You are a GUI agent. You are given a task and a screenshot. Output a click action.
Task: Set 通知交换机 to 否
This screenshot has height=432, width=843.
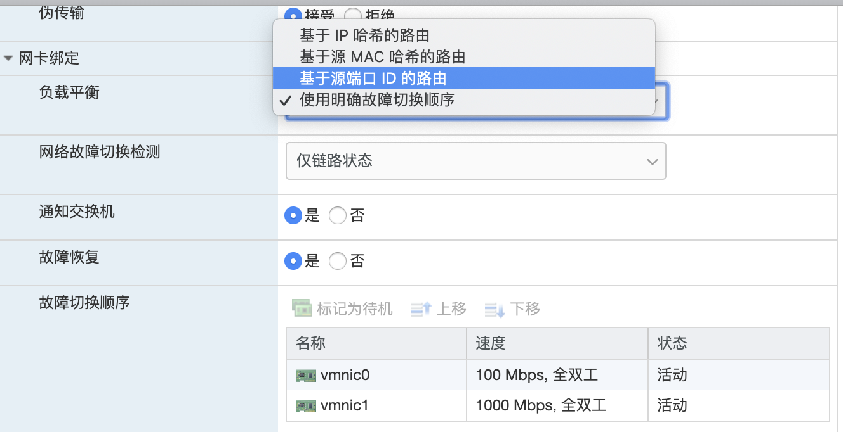point(337,215)
